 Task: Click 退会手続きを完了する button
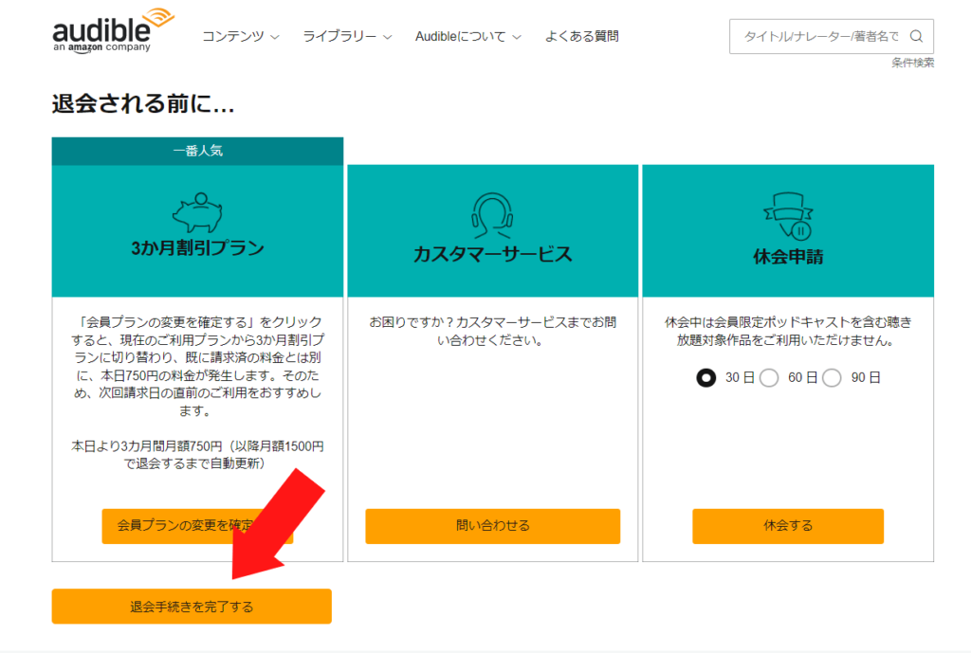tap(192, 606)
